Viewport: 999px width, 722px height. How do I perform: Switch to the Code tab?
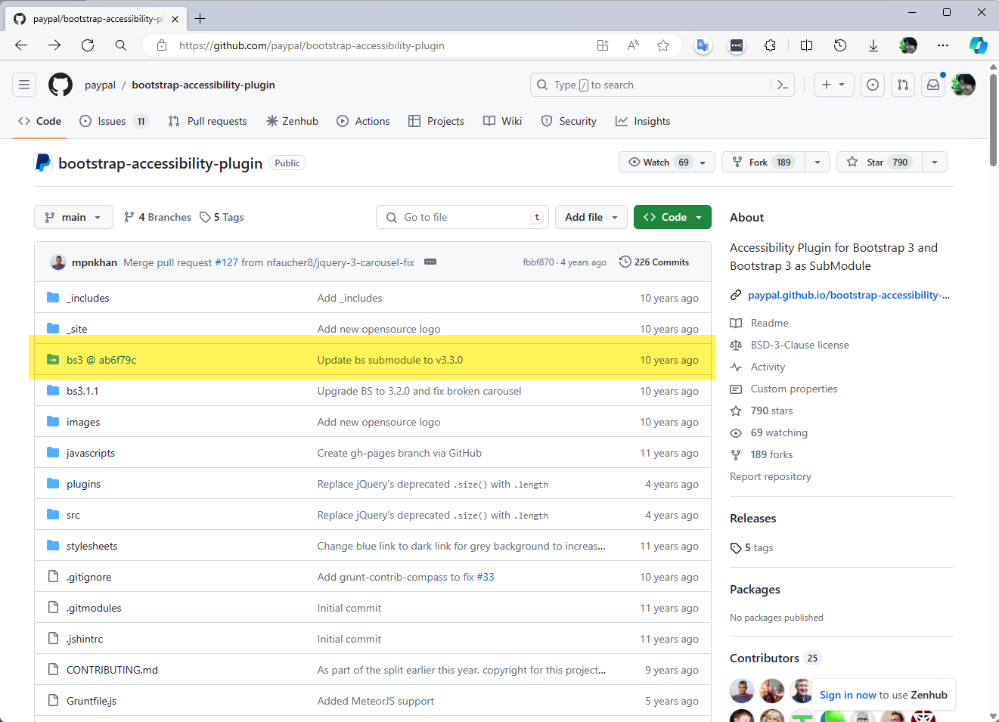tap(40, 121)
